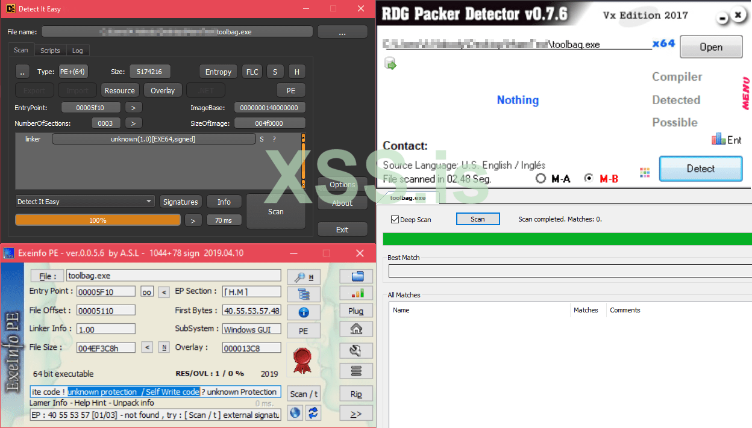The width and height of the screenshot is (752, 428).
Task: Click the Detect It Easy title bar logo
Action: pos(9,9)
